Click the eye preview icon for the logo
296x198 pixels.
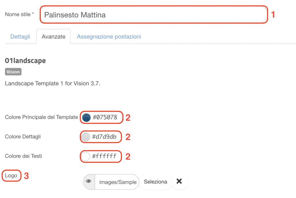click(x=89, y=182)
